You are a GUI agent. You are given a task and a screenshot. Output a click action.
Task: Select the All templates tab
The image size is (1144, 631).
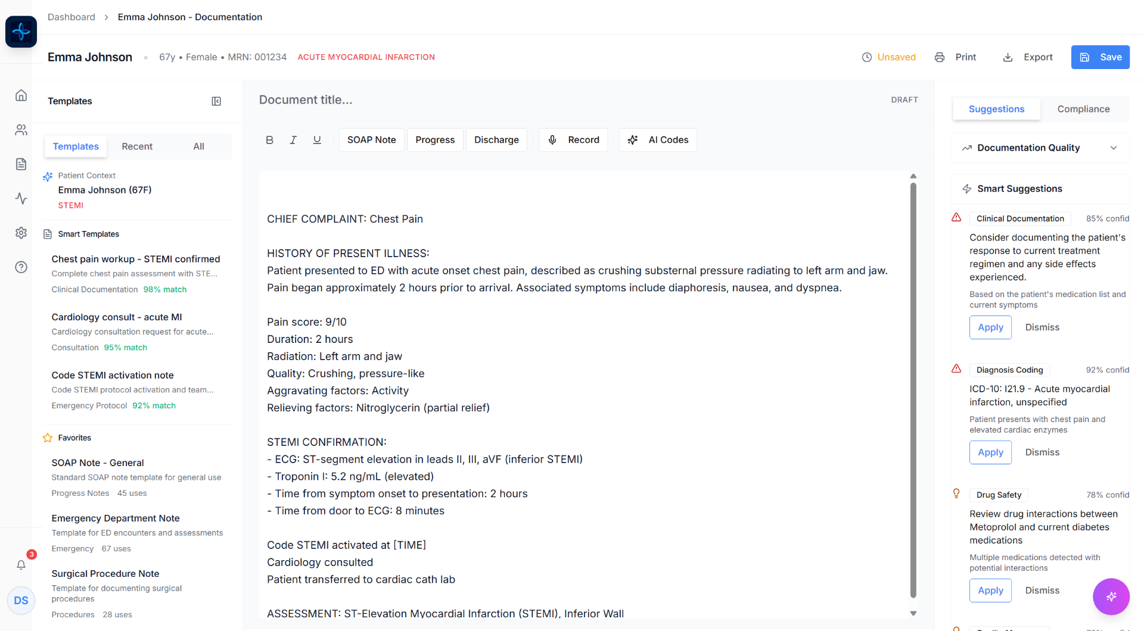pyautogui.click(x=198, y=146)
